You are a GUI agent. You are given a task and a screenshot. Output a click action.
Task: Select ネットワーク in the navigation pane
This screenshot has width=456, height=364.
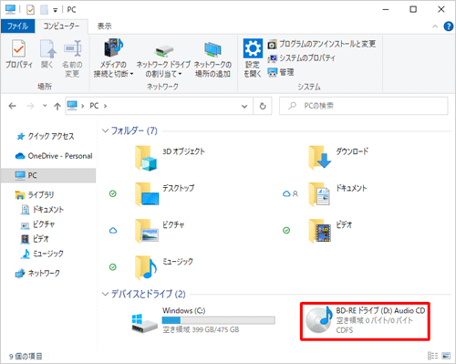[37, 274]
